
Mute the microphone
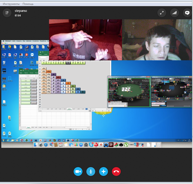click(x=91, y=171)
